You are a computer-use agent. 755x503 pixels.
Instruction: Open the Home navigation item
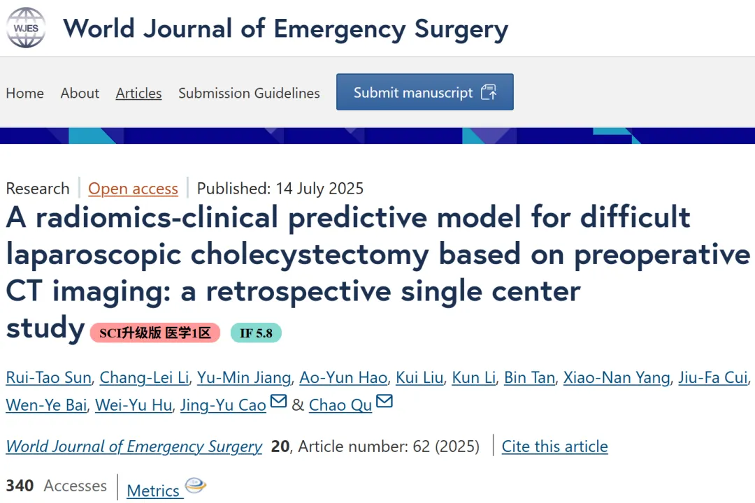pos(25,93)
